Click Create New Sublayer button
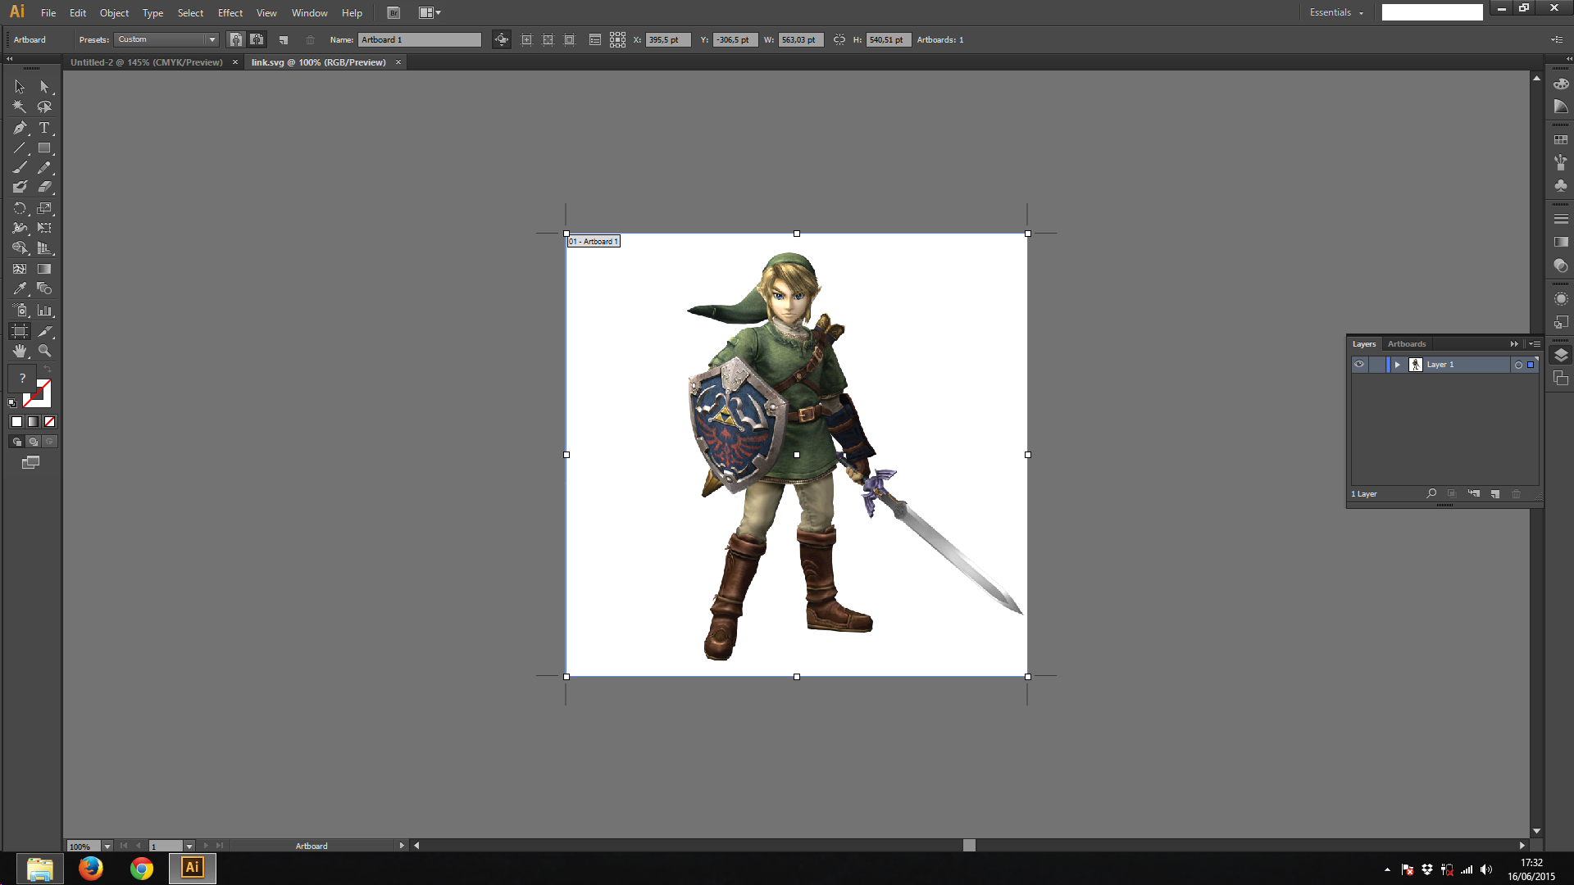The width and height of the screenshot is (1574, 885). coord(1474,494)
